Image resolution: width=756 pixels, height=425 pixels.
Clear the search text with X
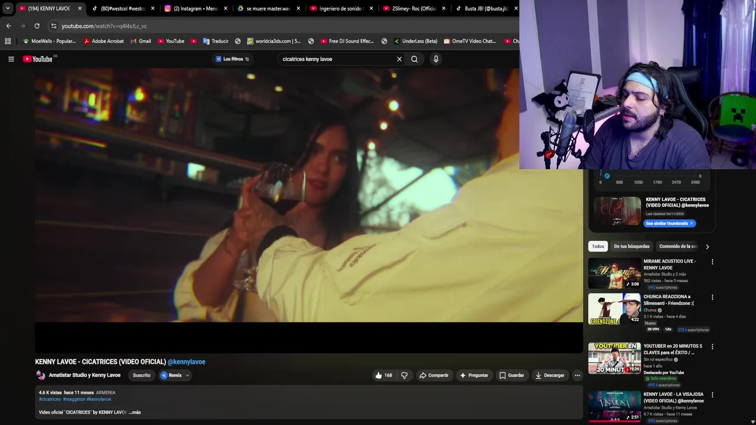tap(399, 59)
